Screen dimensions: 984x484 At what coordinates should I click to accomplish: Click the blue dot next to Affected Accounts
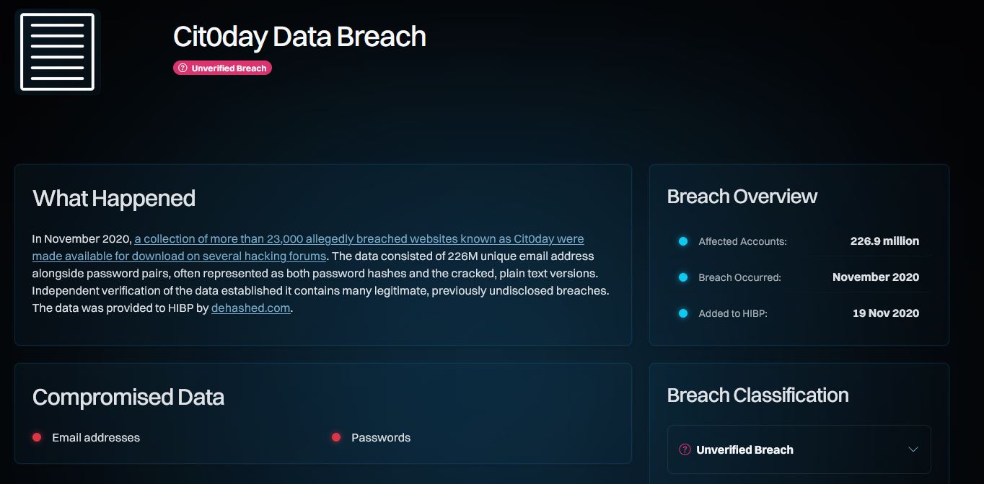pyautogui.click(x=683, y=241)
